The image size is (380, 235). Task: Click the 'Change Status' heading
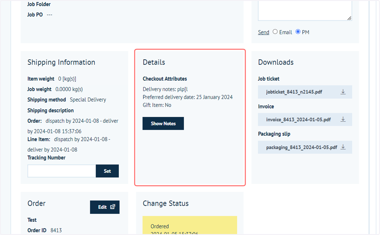[166, 203]
